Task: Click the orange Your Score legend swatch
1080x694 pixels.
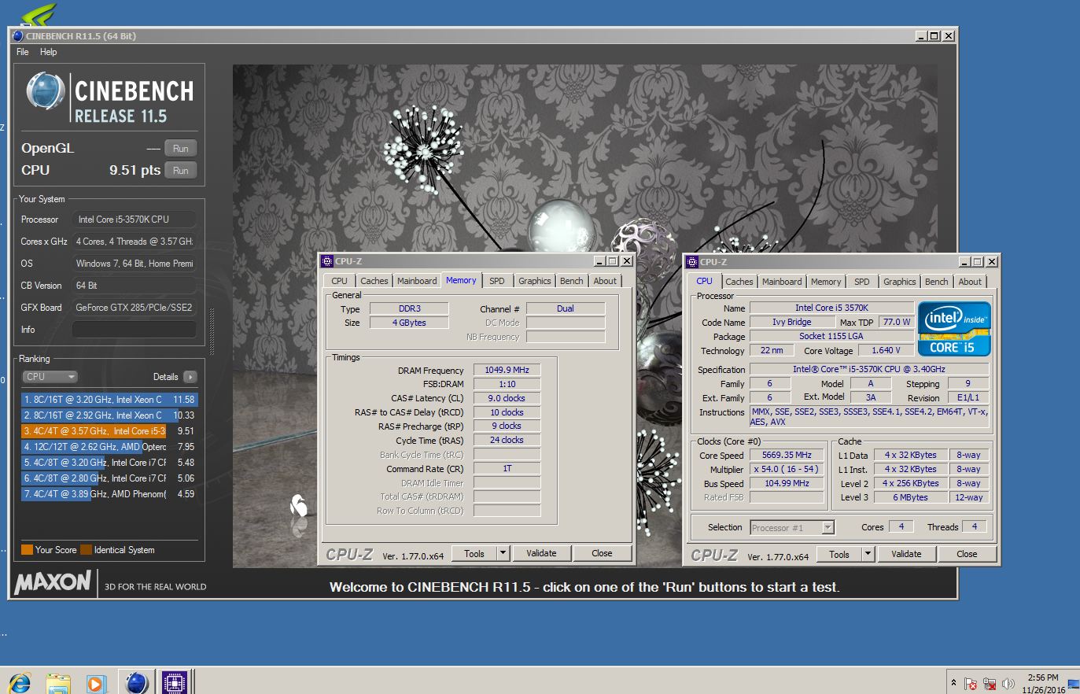Action: point(27,550)
